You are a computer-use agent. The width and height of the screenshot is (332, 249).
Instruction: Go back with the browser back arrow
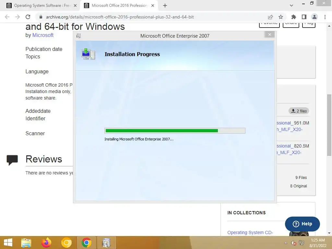click(7, 17)
